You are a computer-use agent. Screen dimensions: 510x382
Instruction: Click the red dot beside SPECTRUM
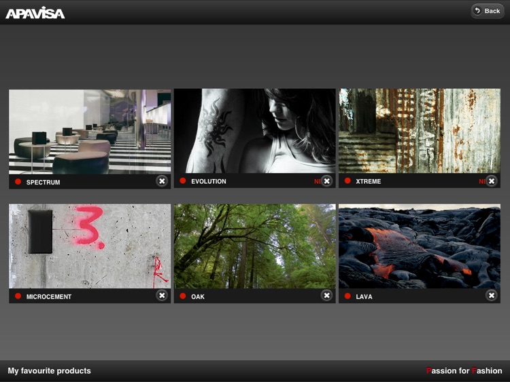click(18, 182)
